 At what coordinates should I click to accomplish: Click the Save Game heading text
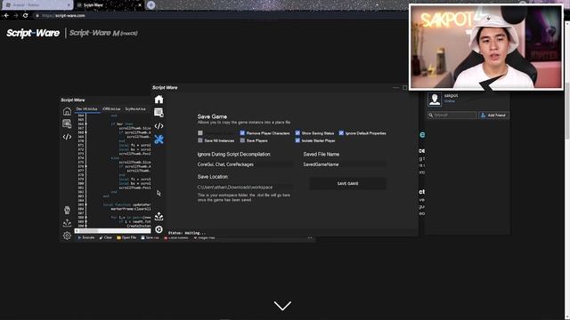212,116
